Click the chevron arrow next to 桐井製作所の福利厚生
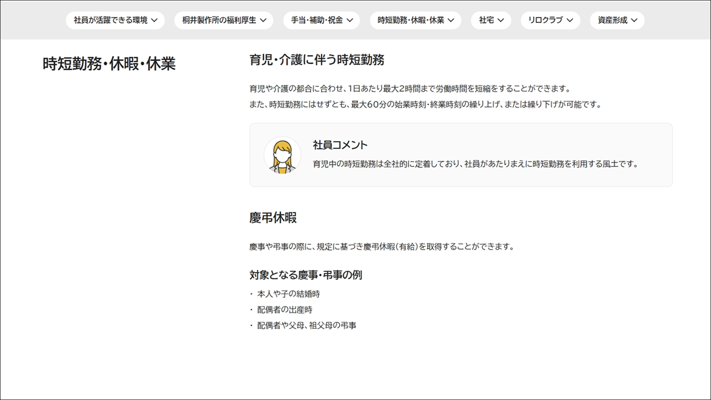The image size is (711, 400). pos(263,20)
